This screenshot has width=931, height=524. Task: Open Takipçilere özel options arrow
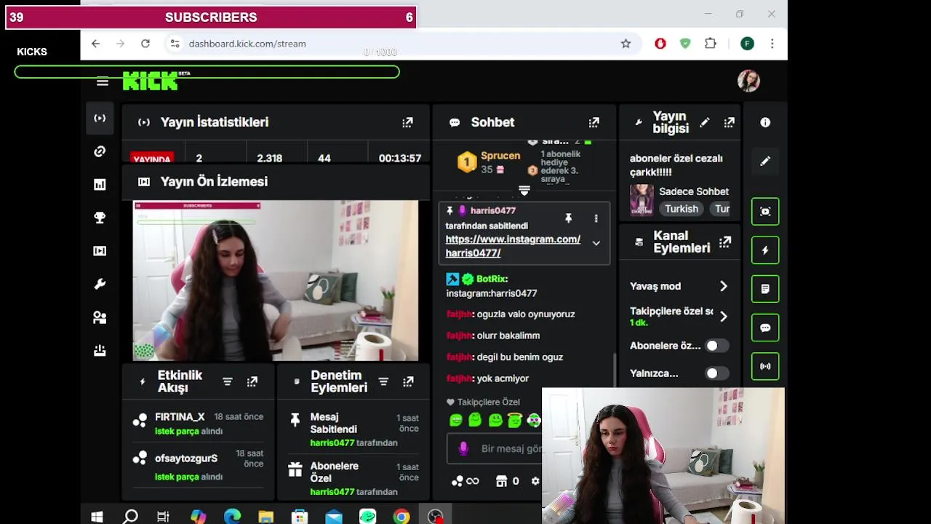pyautogui.click(x=723, y=317)
